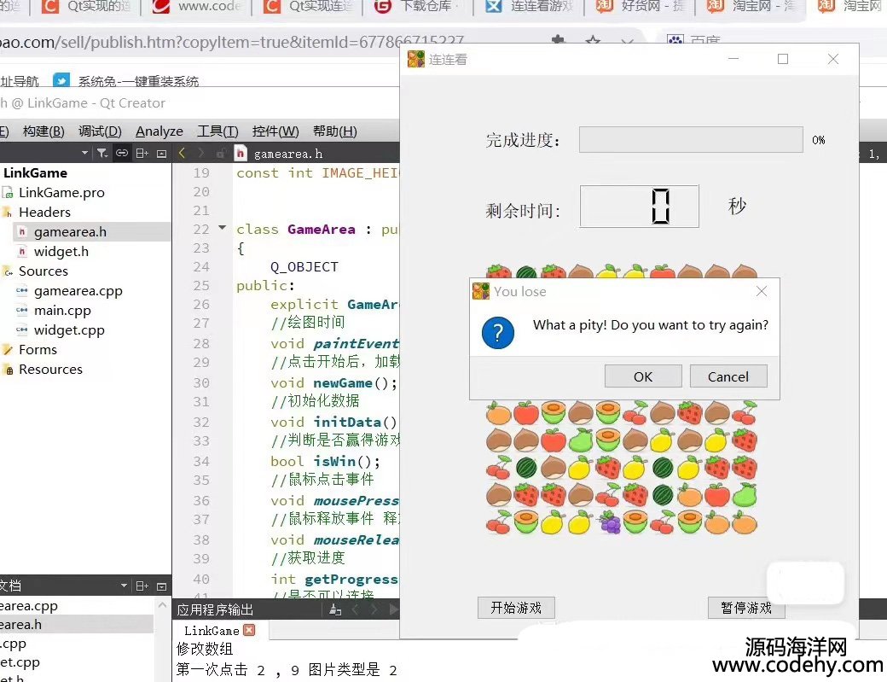The image size is (887, 682).
Task: Open the gamearea.h editor document dropdown
Action: 288,154
